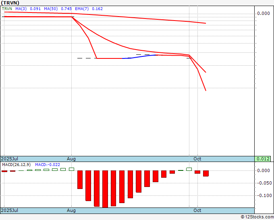Click the MACD axis -0.100 label

(264, 195)
